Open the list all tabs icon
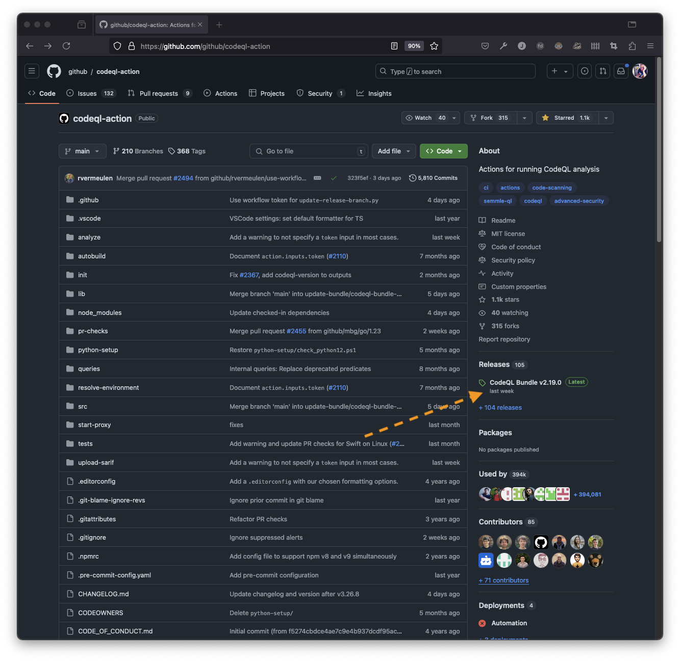Screen dimensions: 680x661 632,24
